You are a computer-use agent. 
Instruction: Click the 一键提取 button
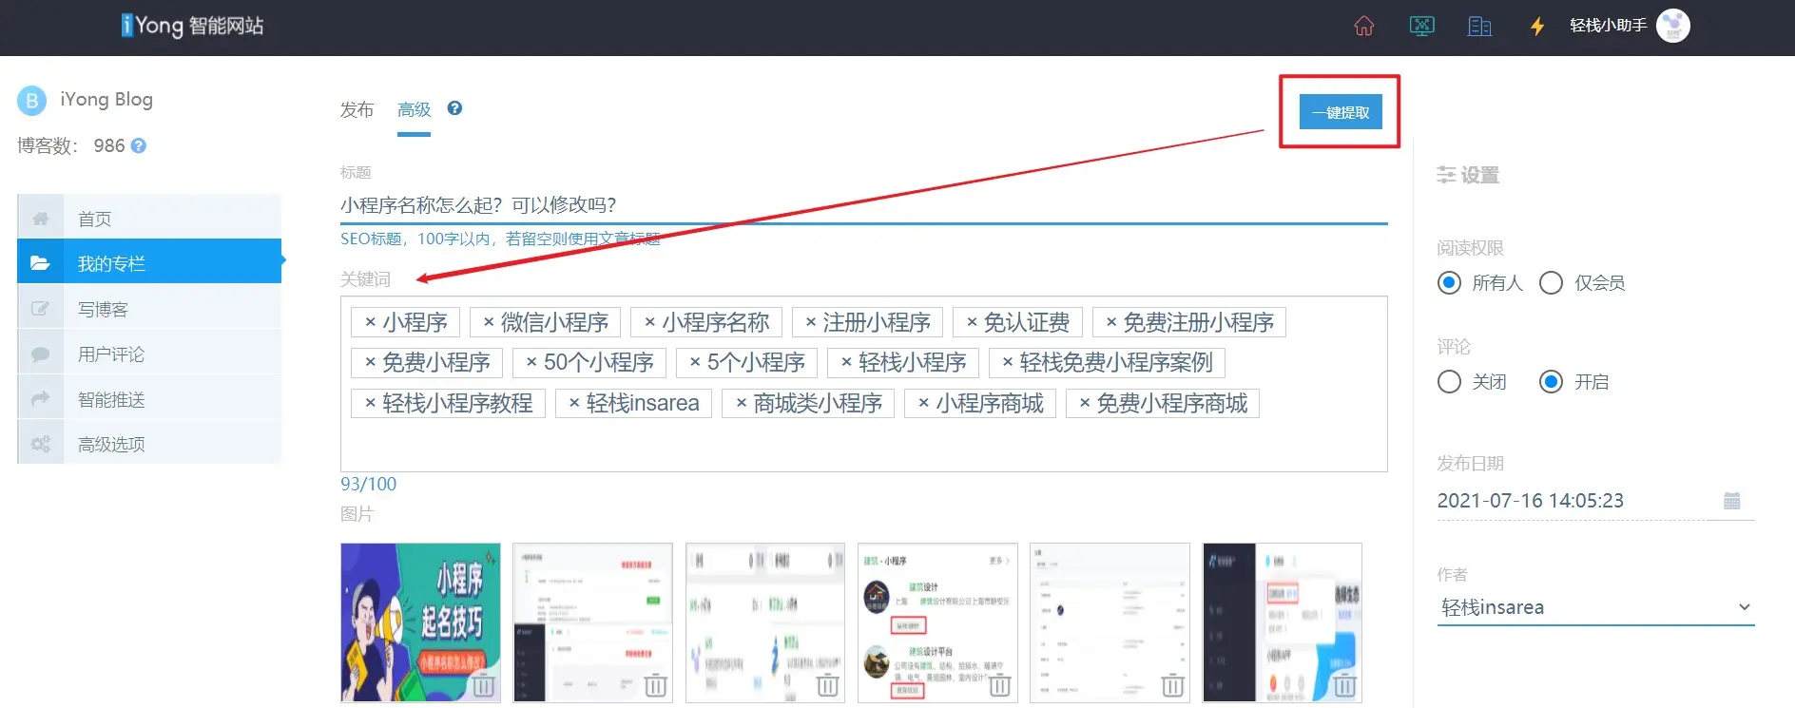point(1340,112)
